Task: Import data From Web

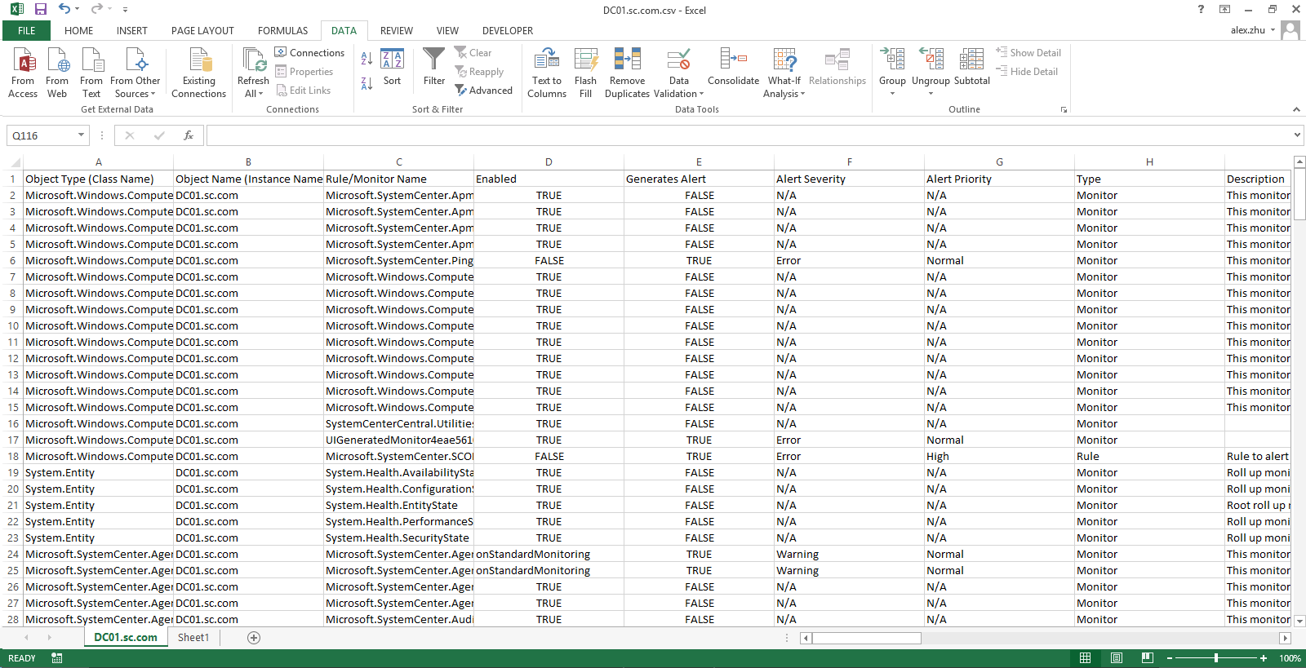Action: coord(57,73)
